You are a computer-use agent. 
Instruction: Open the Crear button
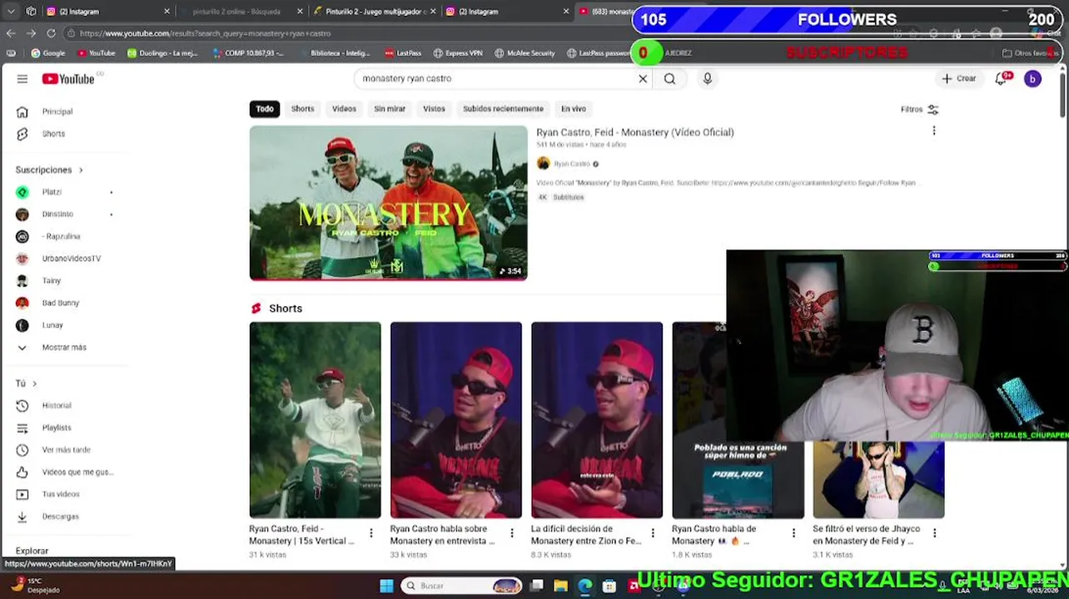959,78
